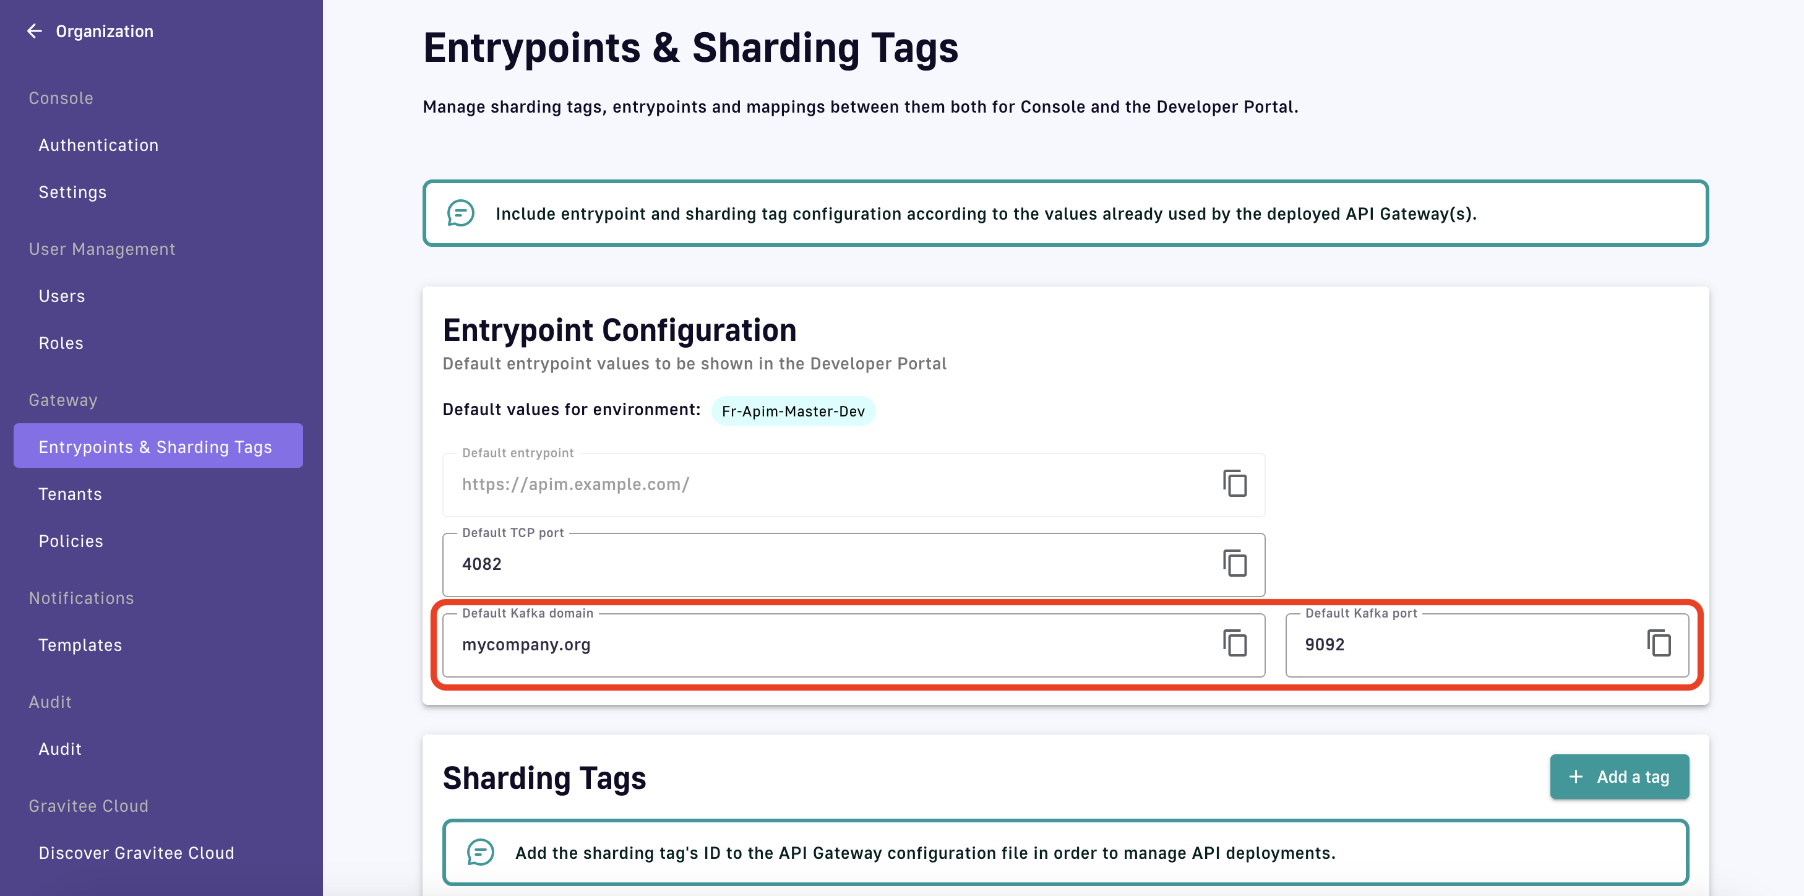The height and width of the screenshot is (896, 1804).
Task: Click the Fr-Apim-Master-Dev environment chip
Action: click(792, 411)
